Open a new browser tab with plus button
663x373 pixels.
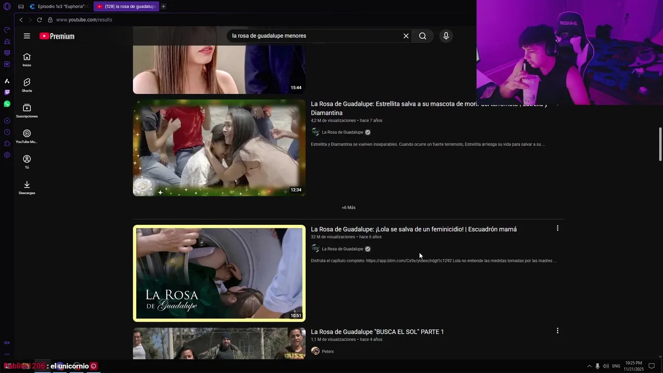click(x=163, y=6)
